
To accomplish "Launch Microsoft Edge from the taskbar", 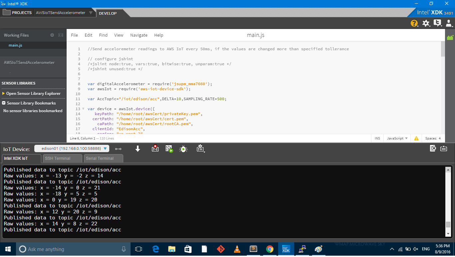I will pyautogui.click(x=156, y=249).
